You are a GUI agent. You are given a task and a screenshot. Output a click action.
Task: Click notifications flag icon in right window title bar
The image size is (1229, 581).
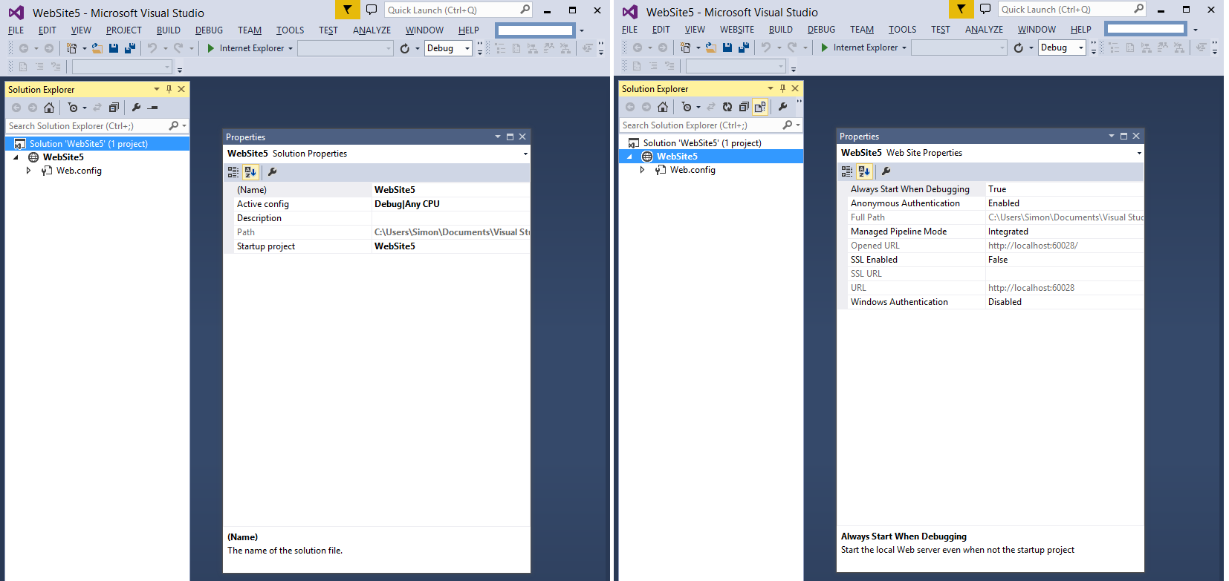961,9
